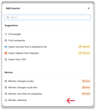Viewport: 96px width, 110px height.
Task: Select Import from CSV
Action: pyautogui.click(x=48, y=60)
